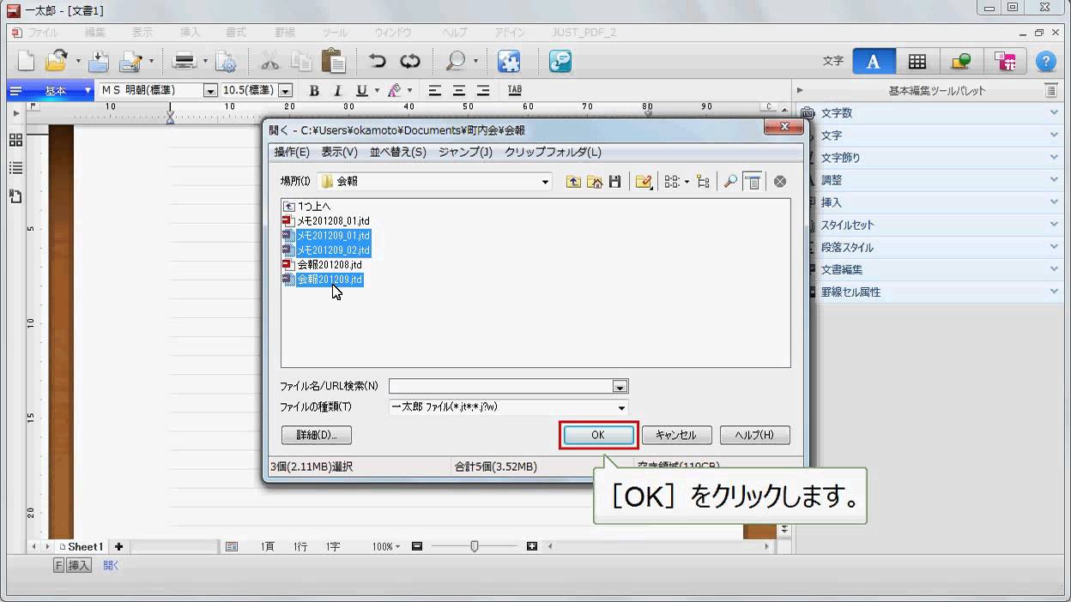Undo the last action
The image size is (1071, 602).
(379, 61)
